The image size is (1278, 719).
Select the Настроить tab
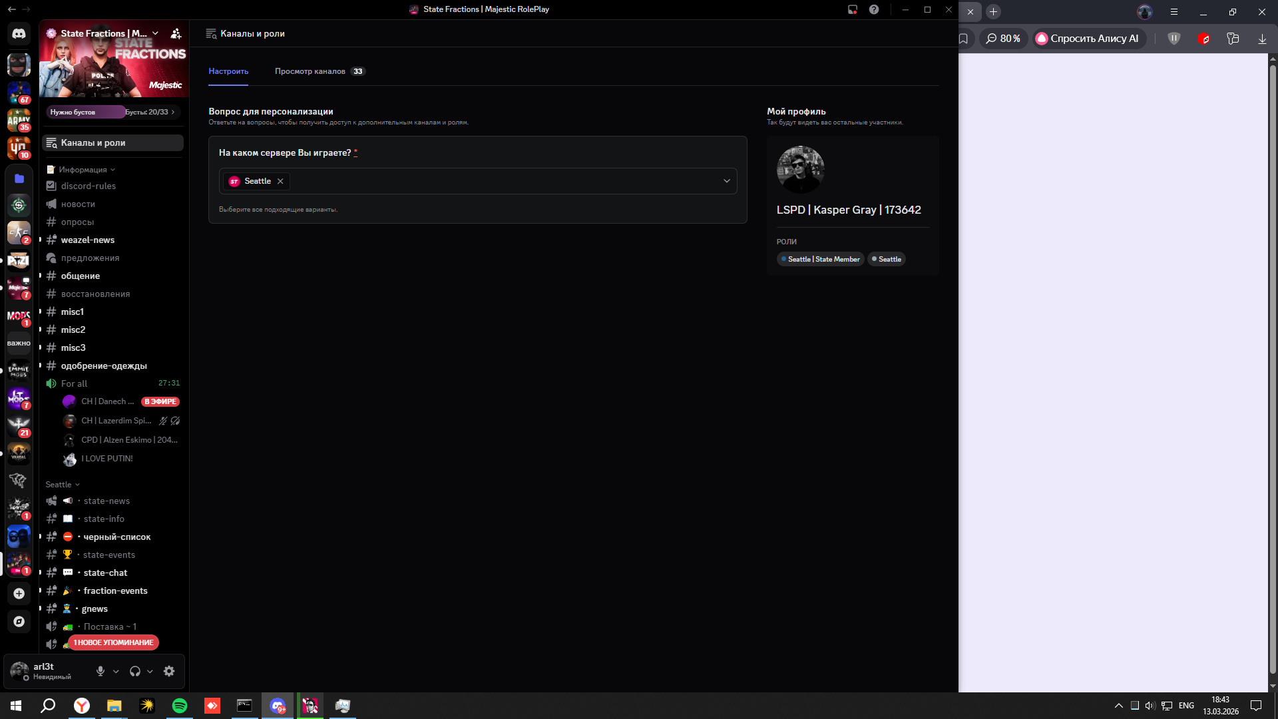click(228, 71)
